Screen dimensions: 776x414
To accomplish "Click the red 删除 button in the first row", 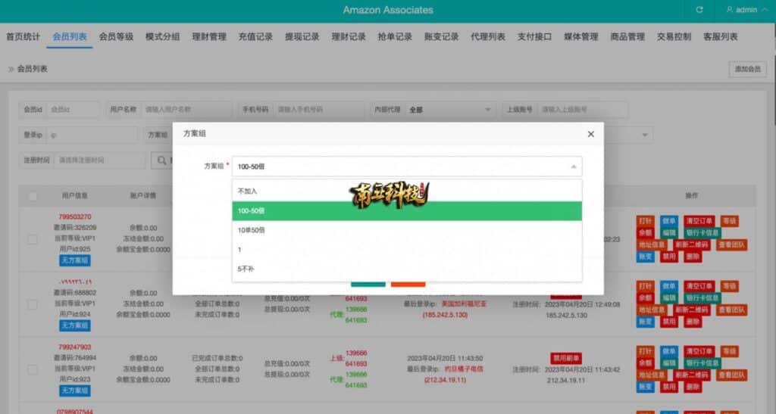I will click(693, 257).
